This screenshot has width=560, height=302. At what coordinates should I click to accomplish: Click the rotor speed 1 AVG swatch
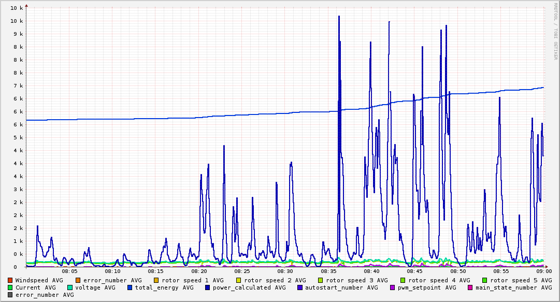click(x=156, y=281)
